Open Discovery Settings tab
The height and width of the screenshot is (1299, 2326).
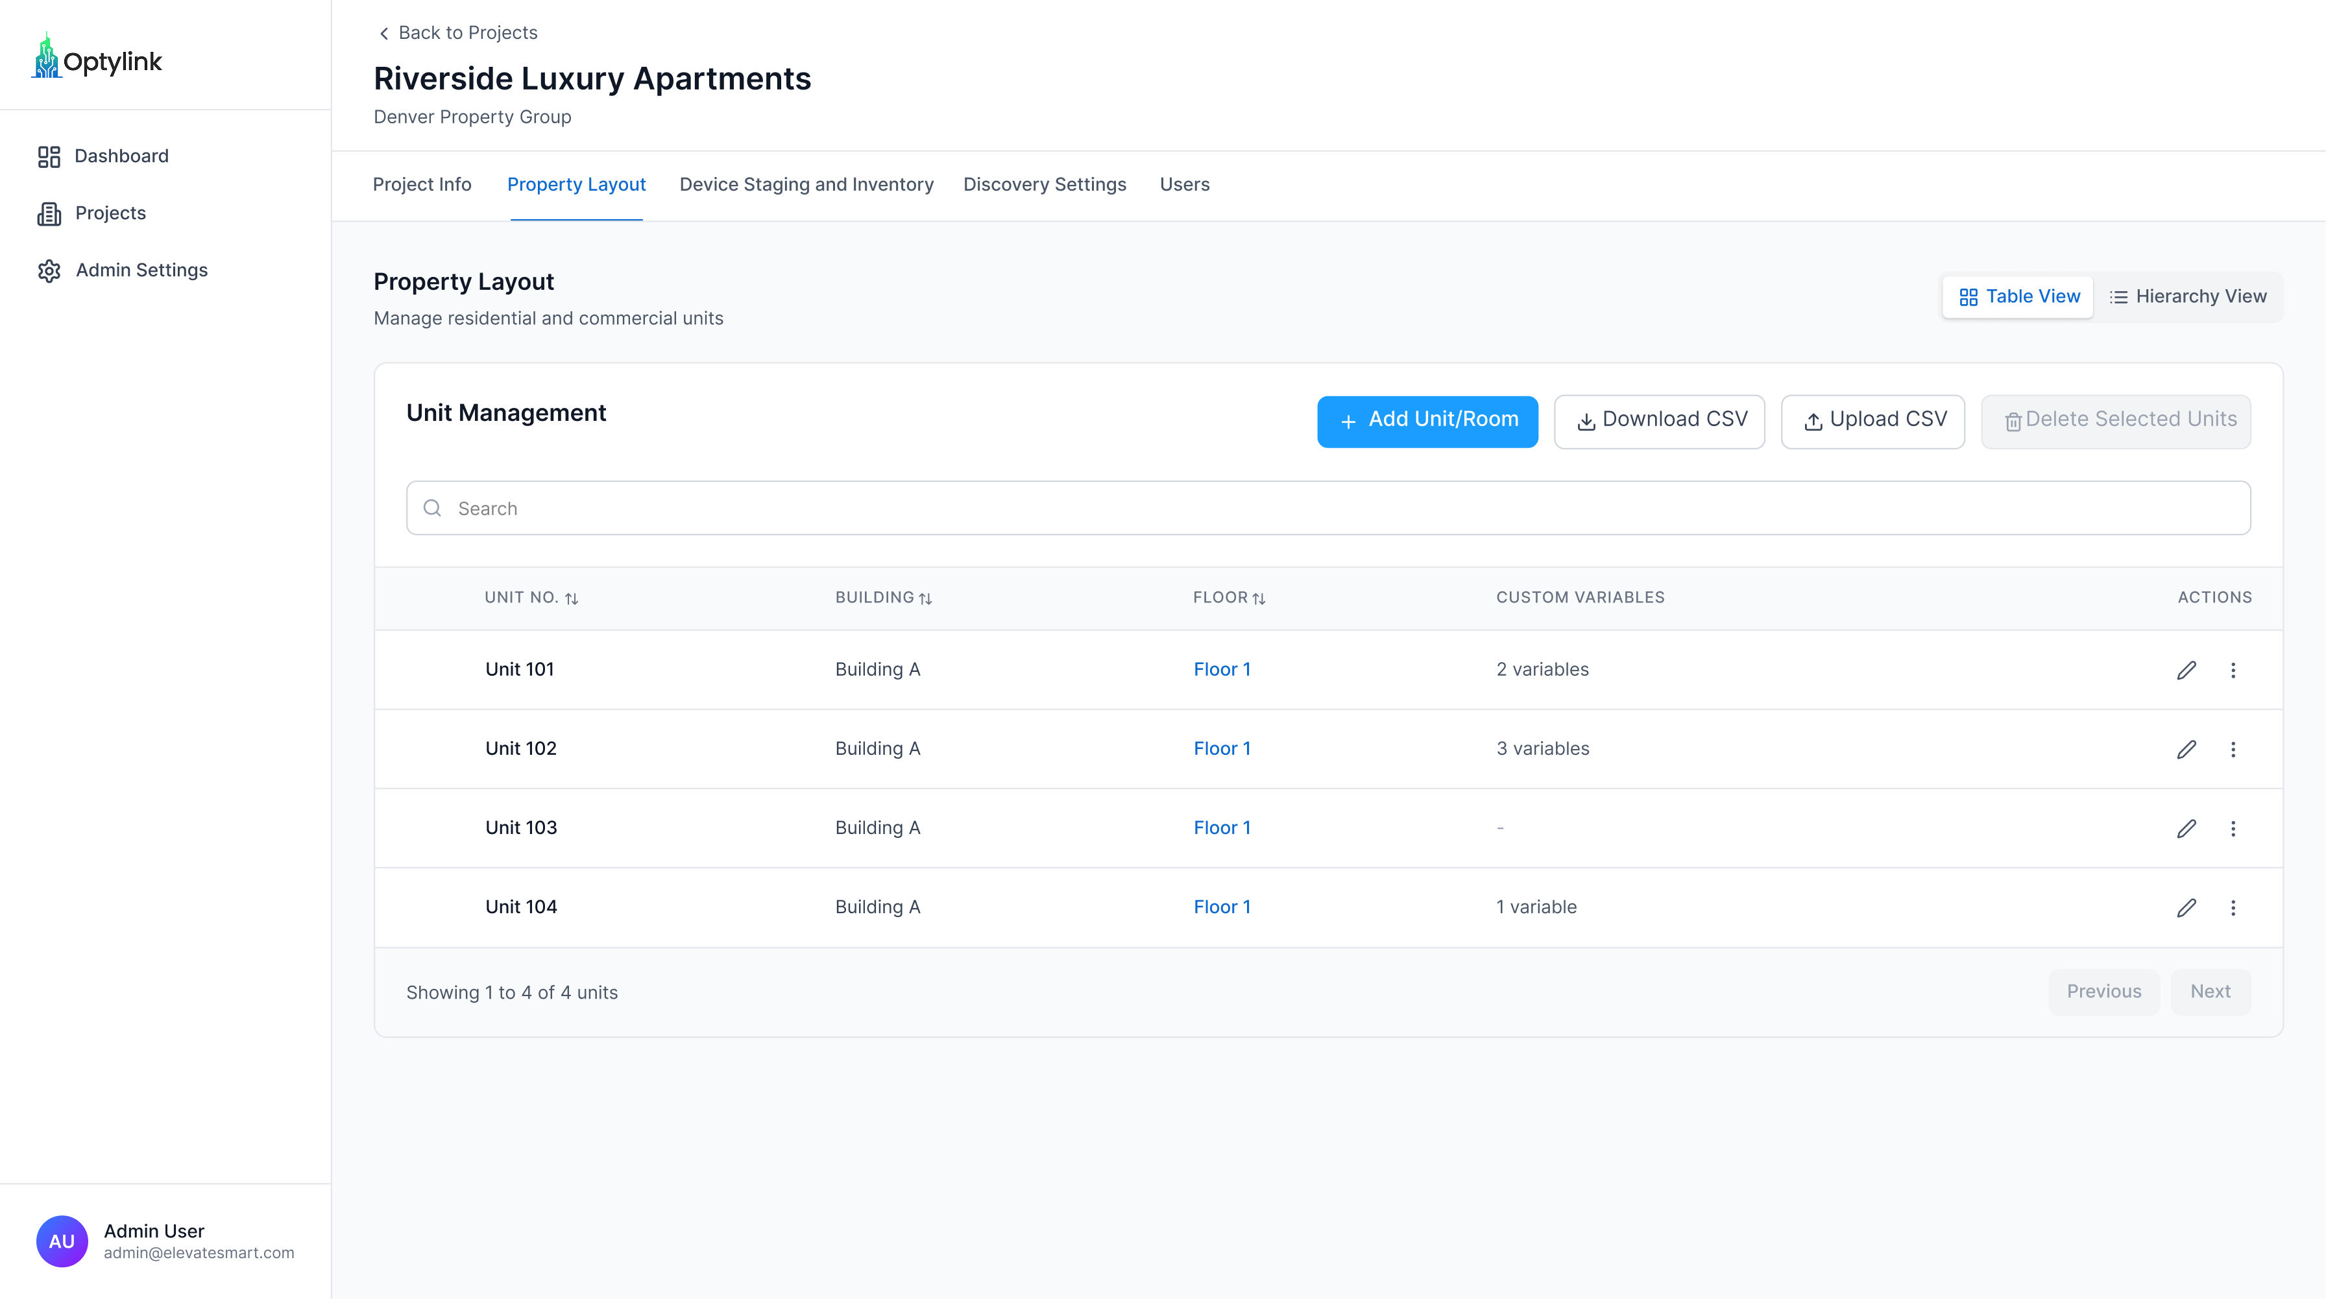click(1045, 184)
